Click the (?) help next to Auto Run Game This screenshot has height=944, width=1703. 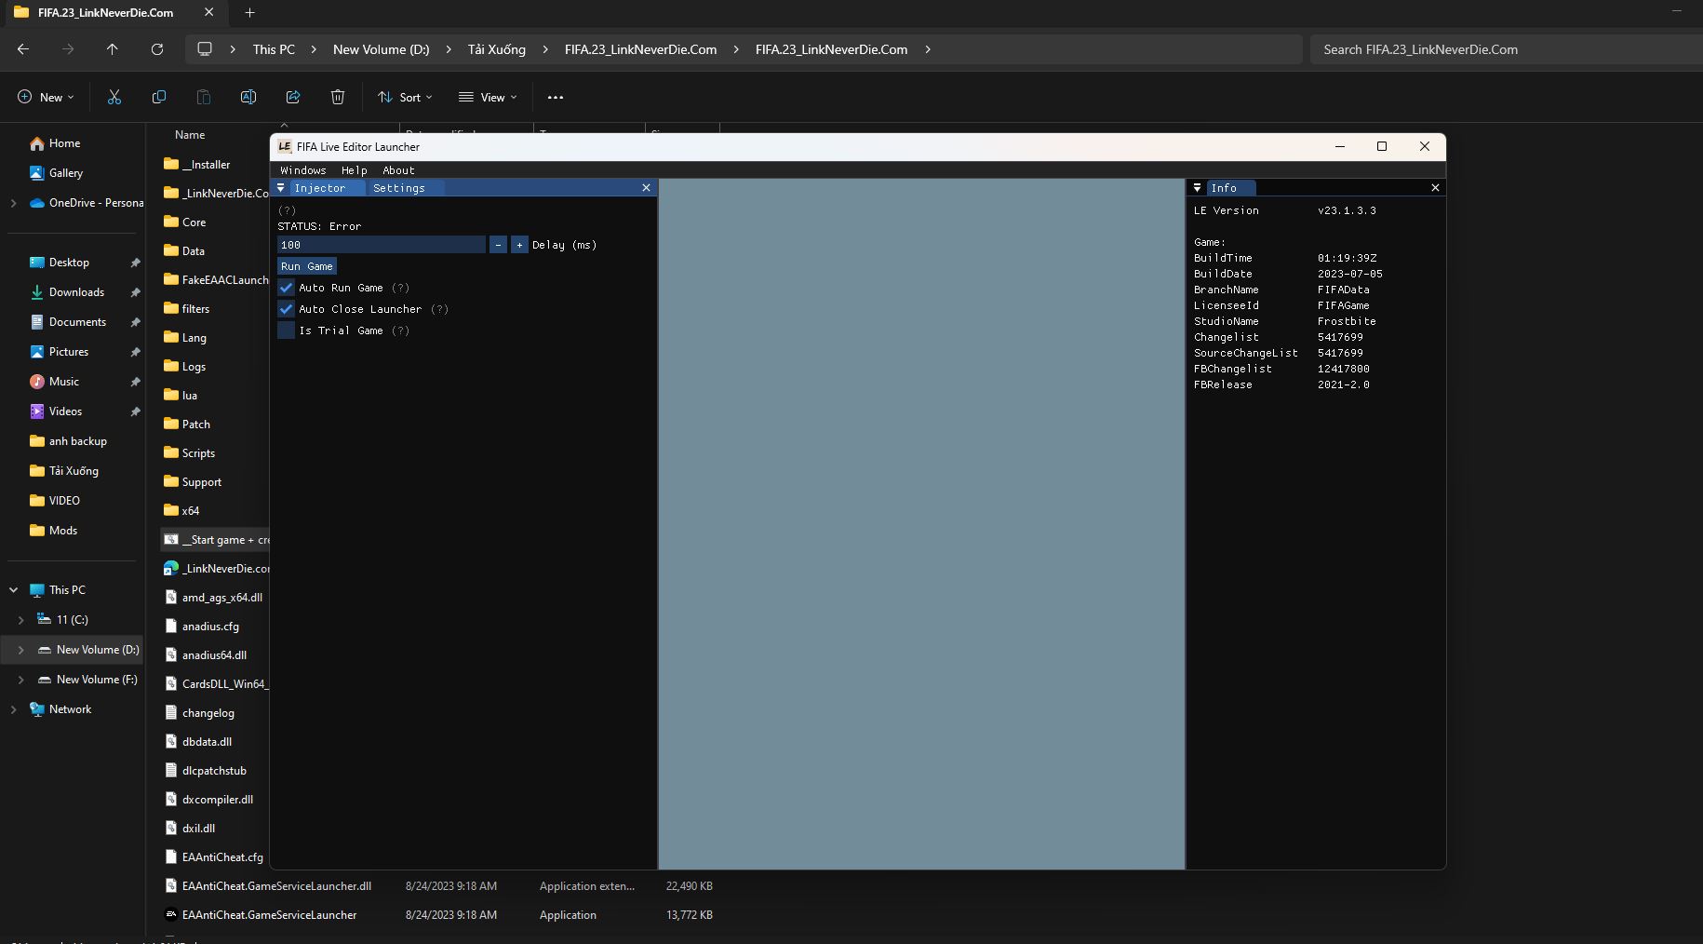pyautogui.click(x=401, y=288)
